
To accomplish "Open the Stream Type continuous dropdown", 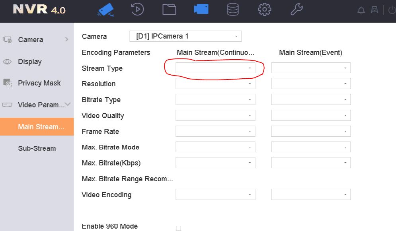I will (x=215, y=68).
